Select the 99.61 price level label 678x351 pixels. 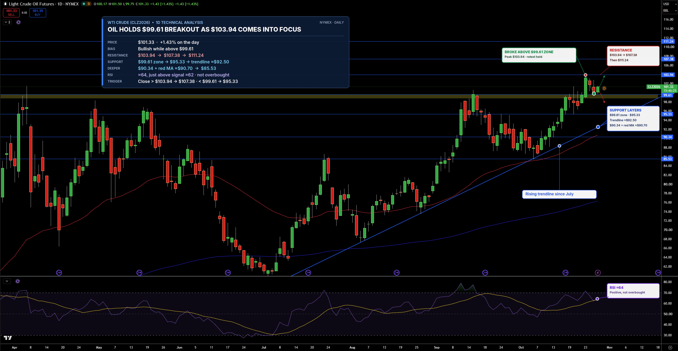(x=668, y=95)
